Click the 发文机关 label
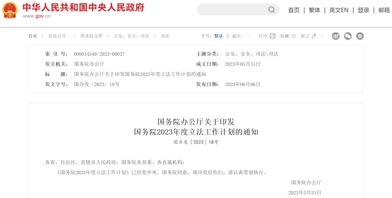Screen dimensions: 392x198 coord(56,64)
